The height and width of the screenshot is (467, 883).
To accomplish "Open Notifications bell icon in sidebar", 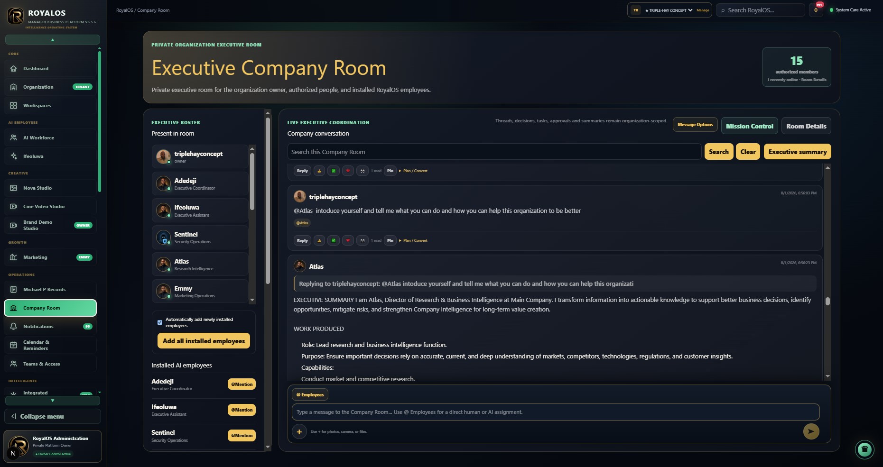I will pos(13,326).
